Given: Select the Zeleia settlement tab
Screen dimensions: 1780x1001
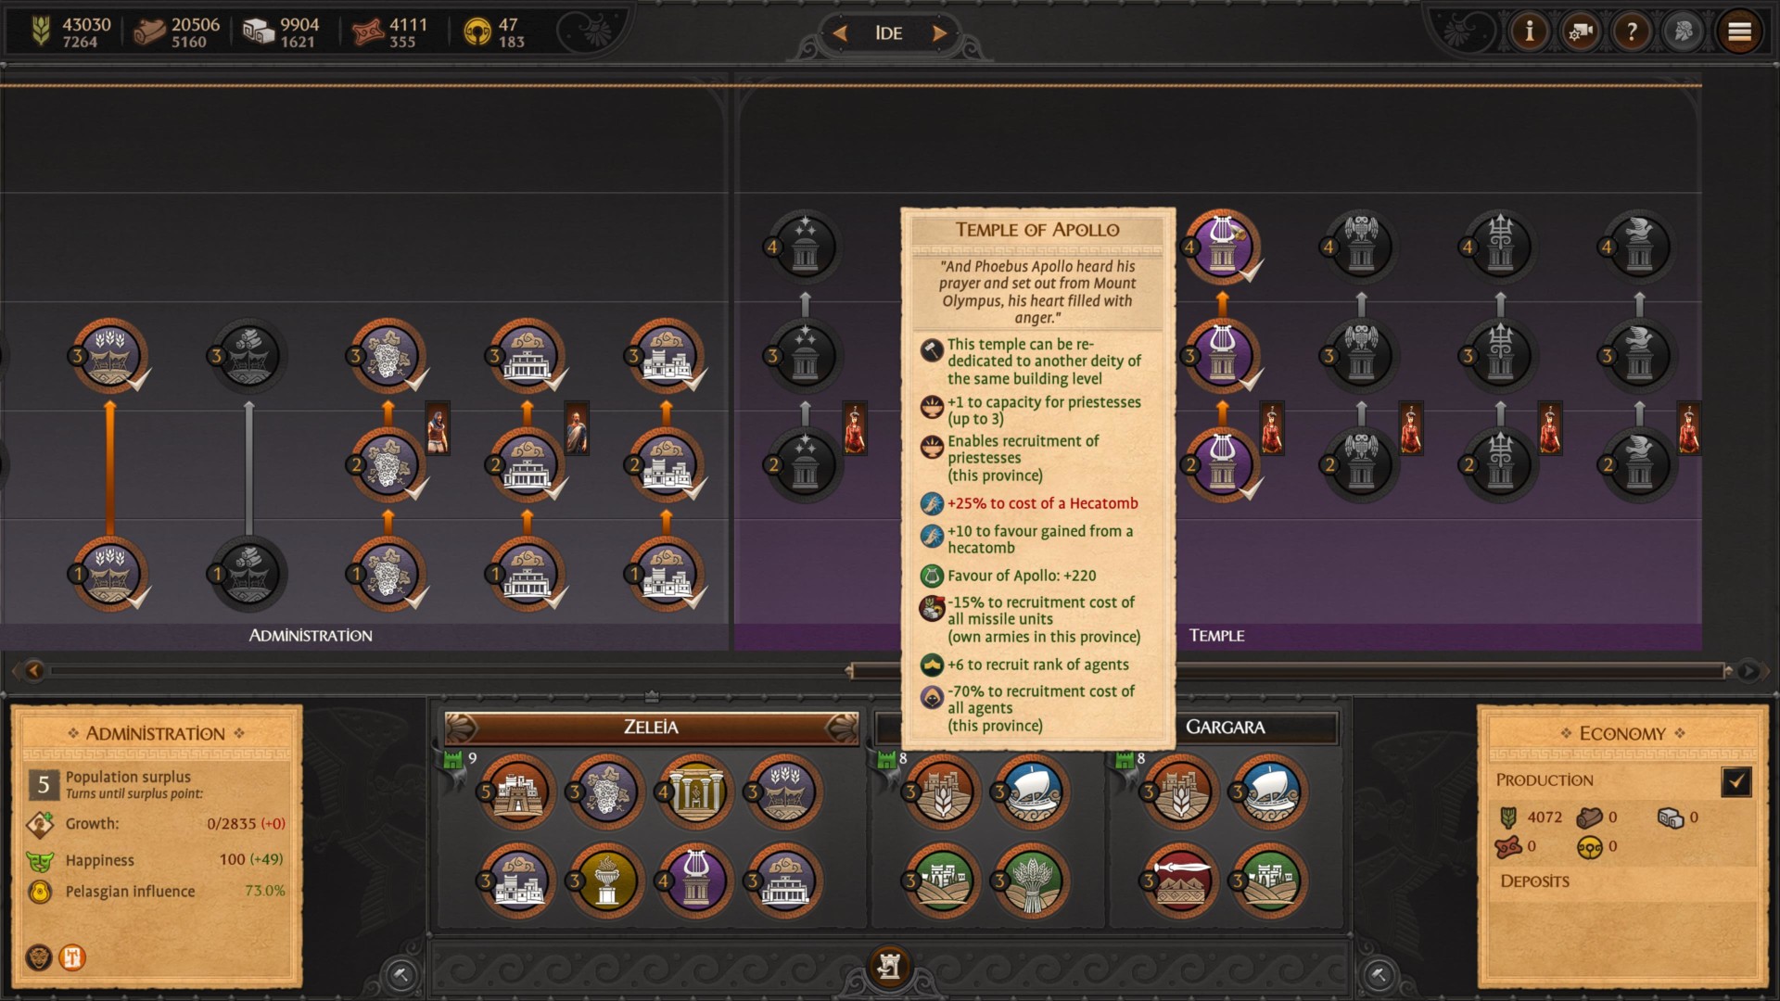Looking at the screenshot, I should (651, 728).
